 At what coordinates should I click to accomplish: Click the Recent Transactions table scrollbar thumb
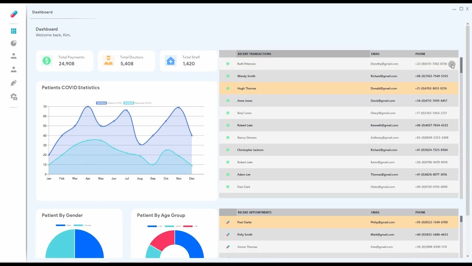click(461, 65)
